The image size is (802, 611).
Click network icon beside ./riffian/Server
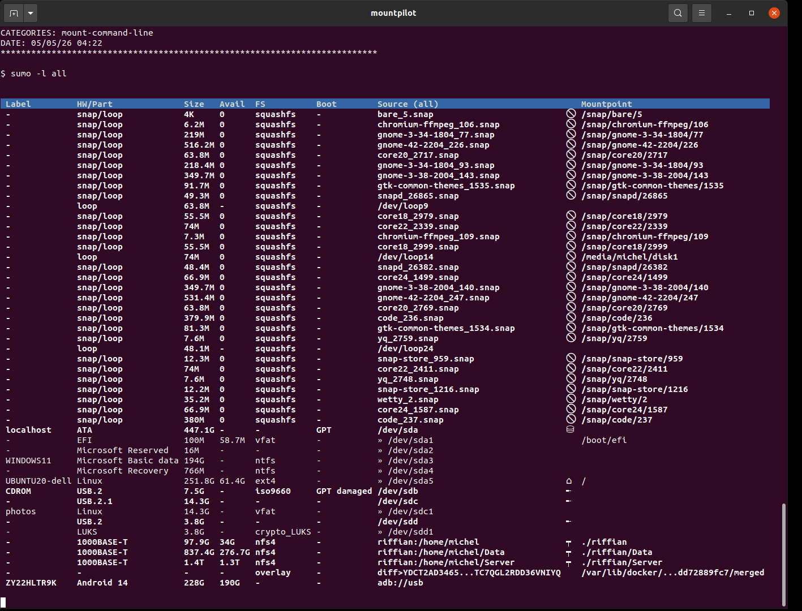568,563
